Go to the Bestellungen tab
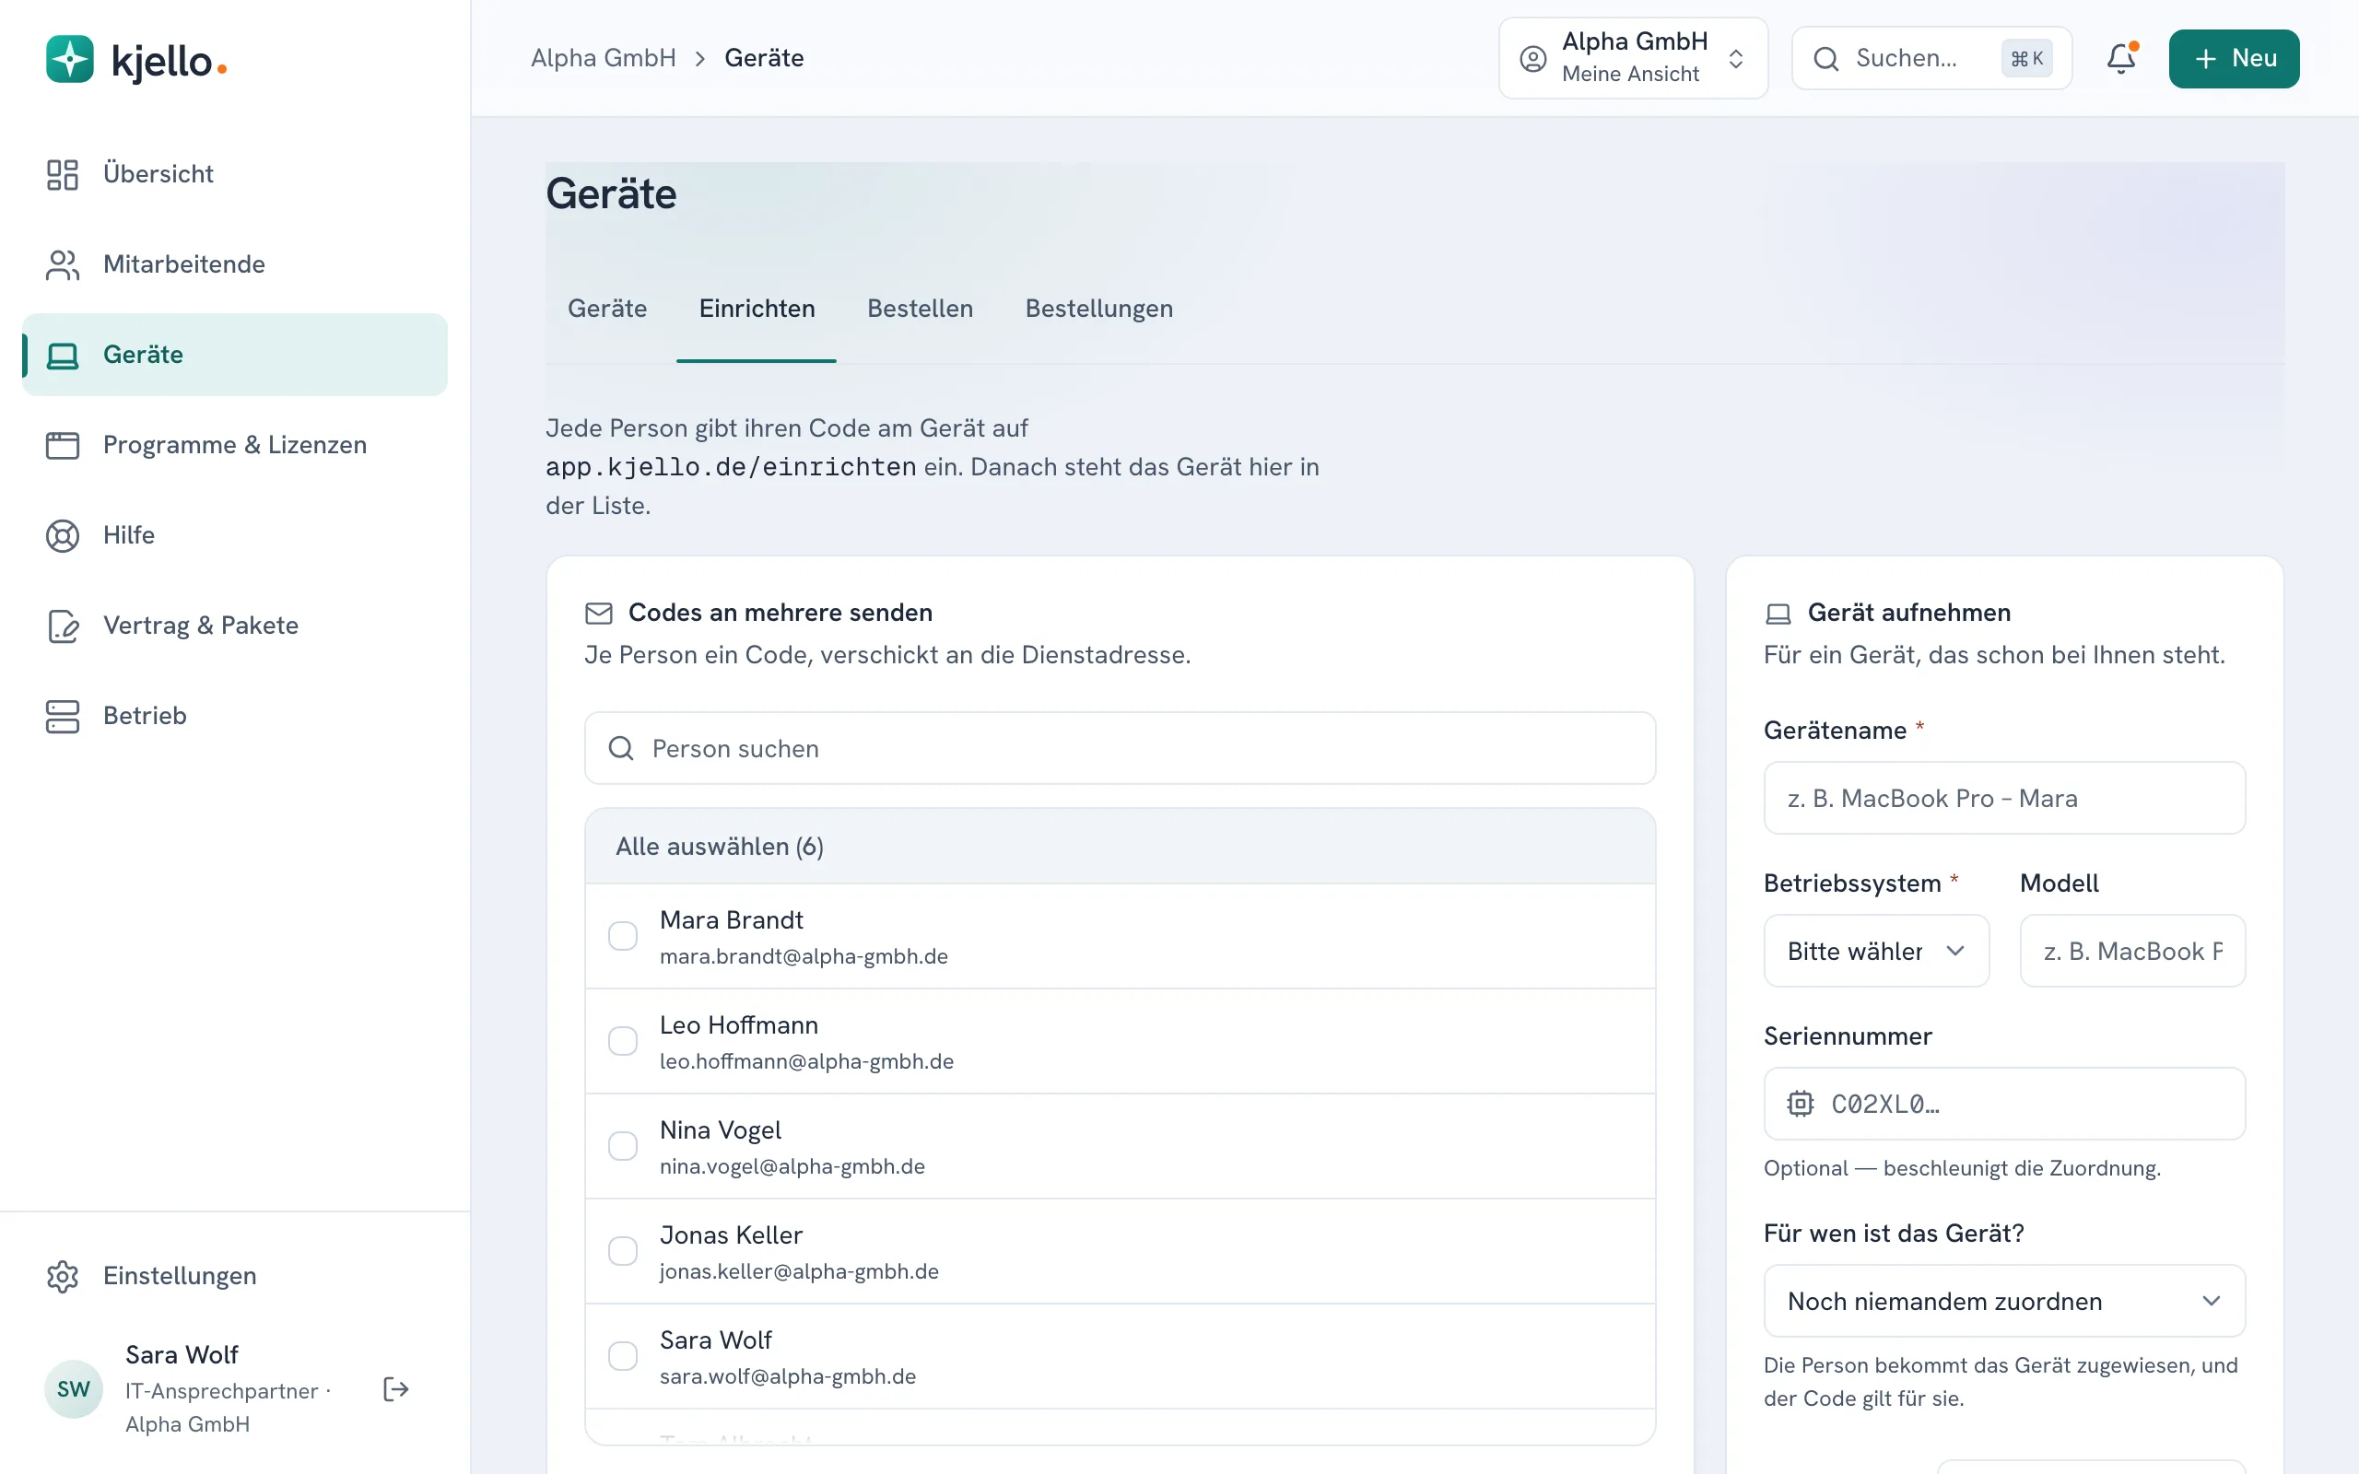This screenshot has height=1474, width=2359. [1098, 309]
